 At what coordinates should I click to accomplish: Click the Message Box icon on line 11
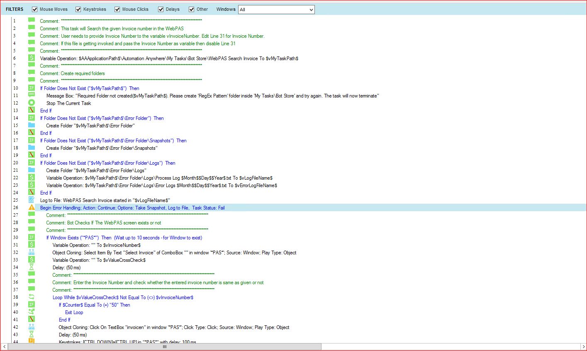(32, 95)
